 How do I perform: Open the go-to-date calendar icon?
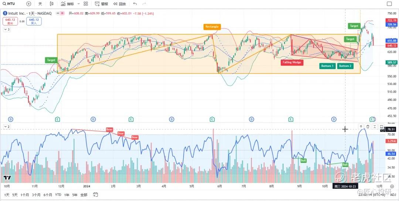95,195
